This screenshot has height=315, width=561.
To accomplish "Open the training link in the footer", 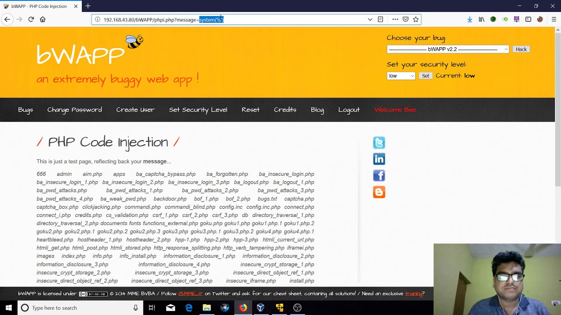I will 413,294.
